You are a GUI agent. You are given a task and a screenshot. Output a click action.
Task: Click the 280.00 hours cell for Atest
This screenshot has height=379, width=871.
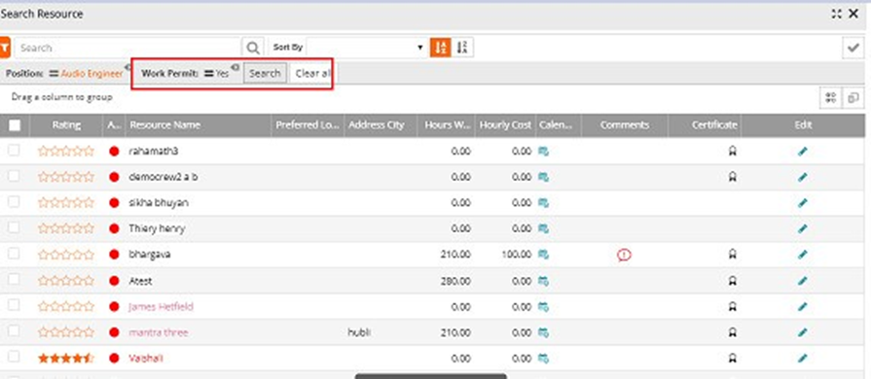[x=455, y=281]
